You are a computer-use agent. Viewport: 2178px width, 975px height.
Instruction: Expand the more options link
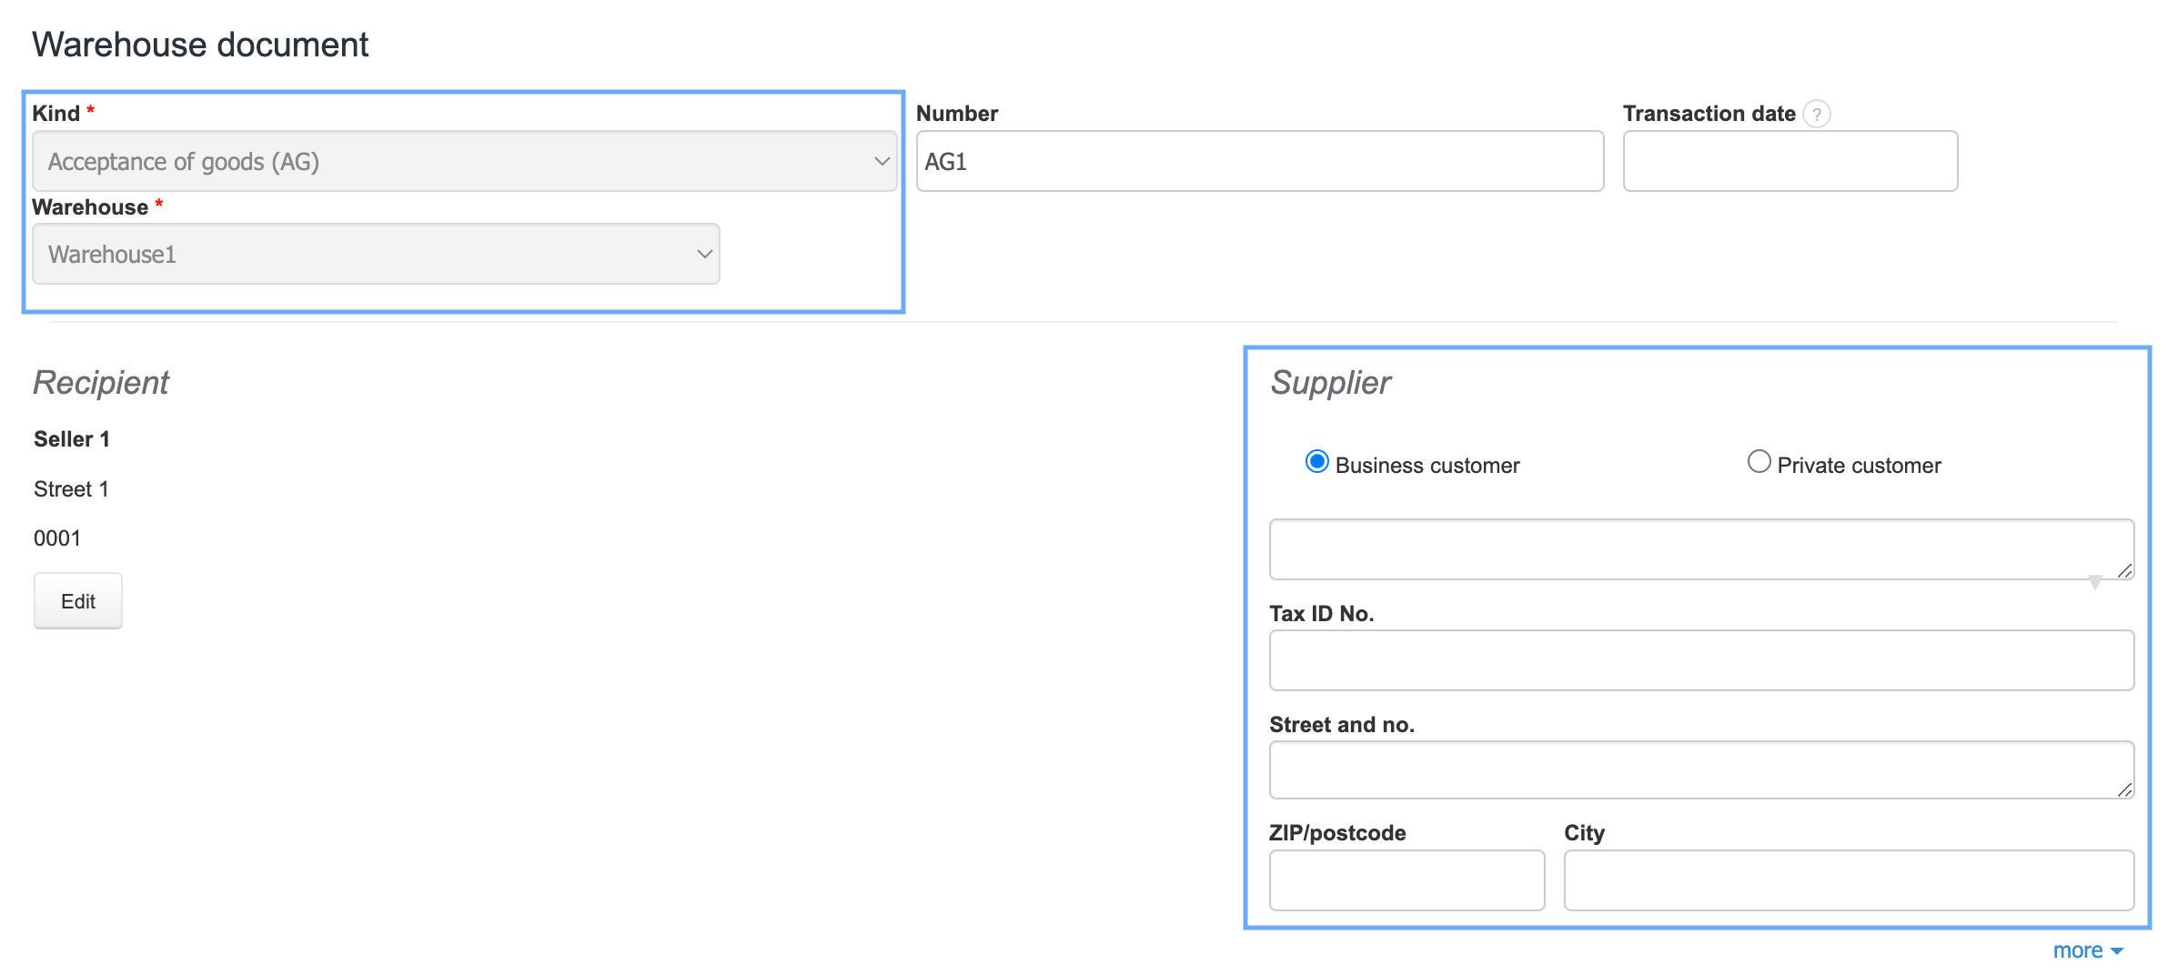[2087, 950]
